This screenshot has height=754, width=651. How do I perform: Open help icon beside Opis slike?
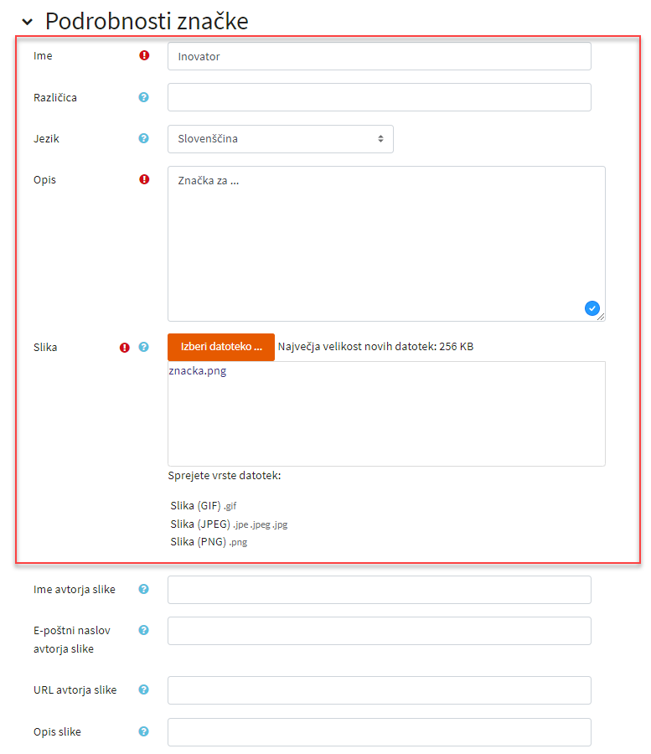click(144, 731)
